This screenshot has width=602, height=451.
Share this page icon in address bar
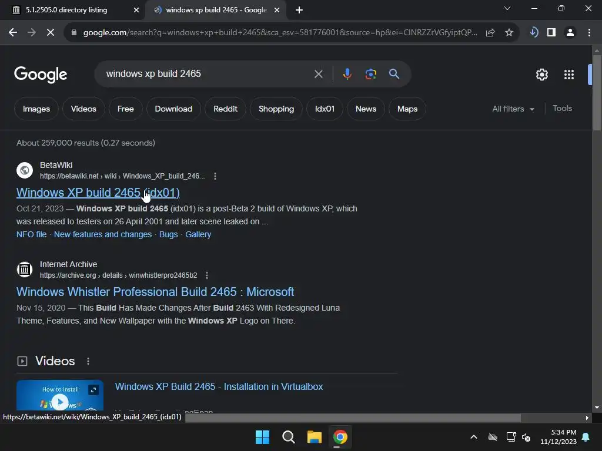pos(490,33)
